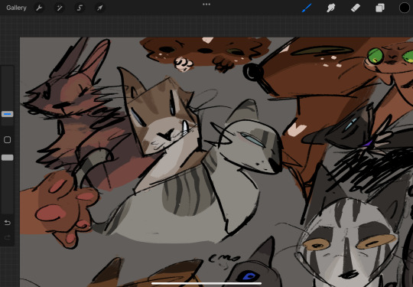
Task: Select the Smudge finger tool
Action: click(x=331, y=8)
